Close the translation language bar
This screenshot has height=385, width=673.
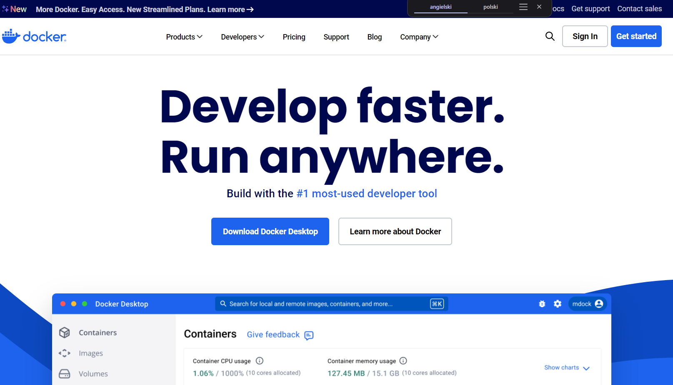point(539,7)
